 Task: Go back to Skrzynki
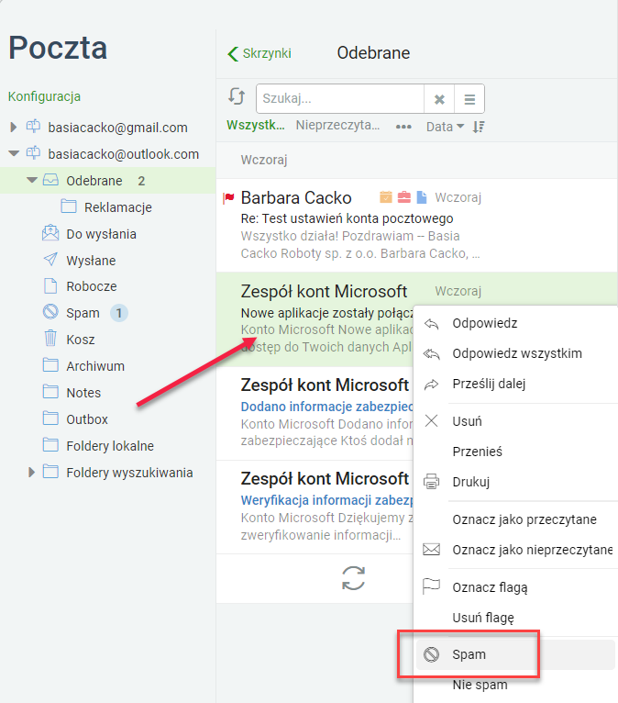(x=259, y=53)
